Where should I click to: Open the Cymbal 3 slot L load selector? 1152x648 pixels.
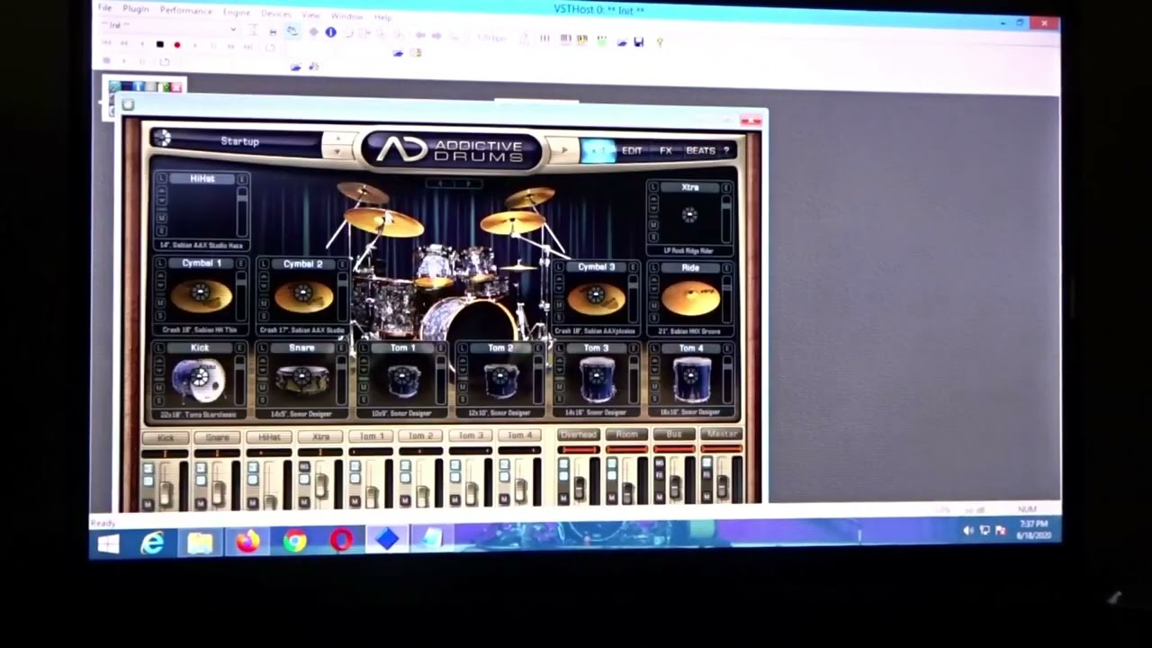[x=561, y=268]
